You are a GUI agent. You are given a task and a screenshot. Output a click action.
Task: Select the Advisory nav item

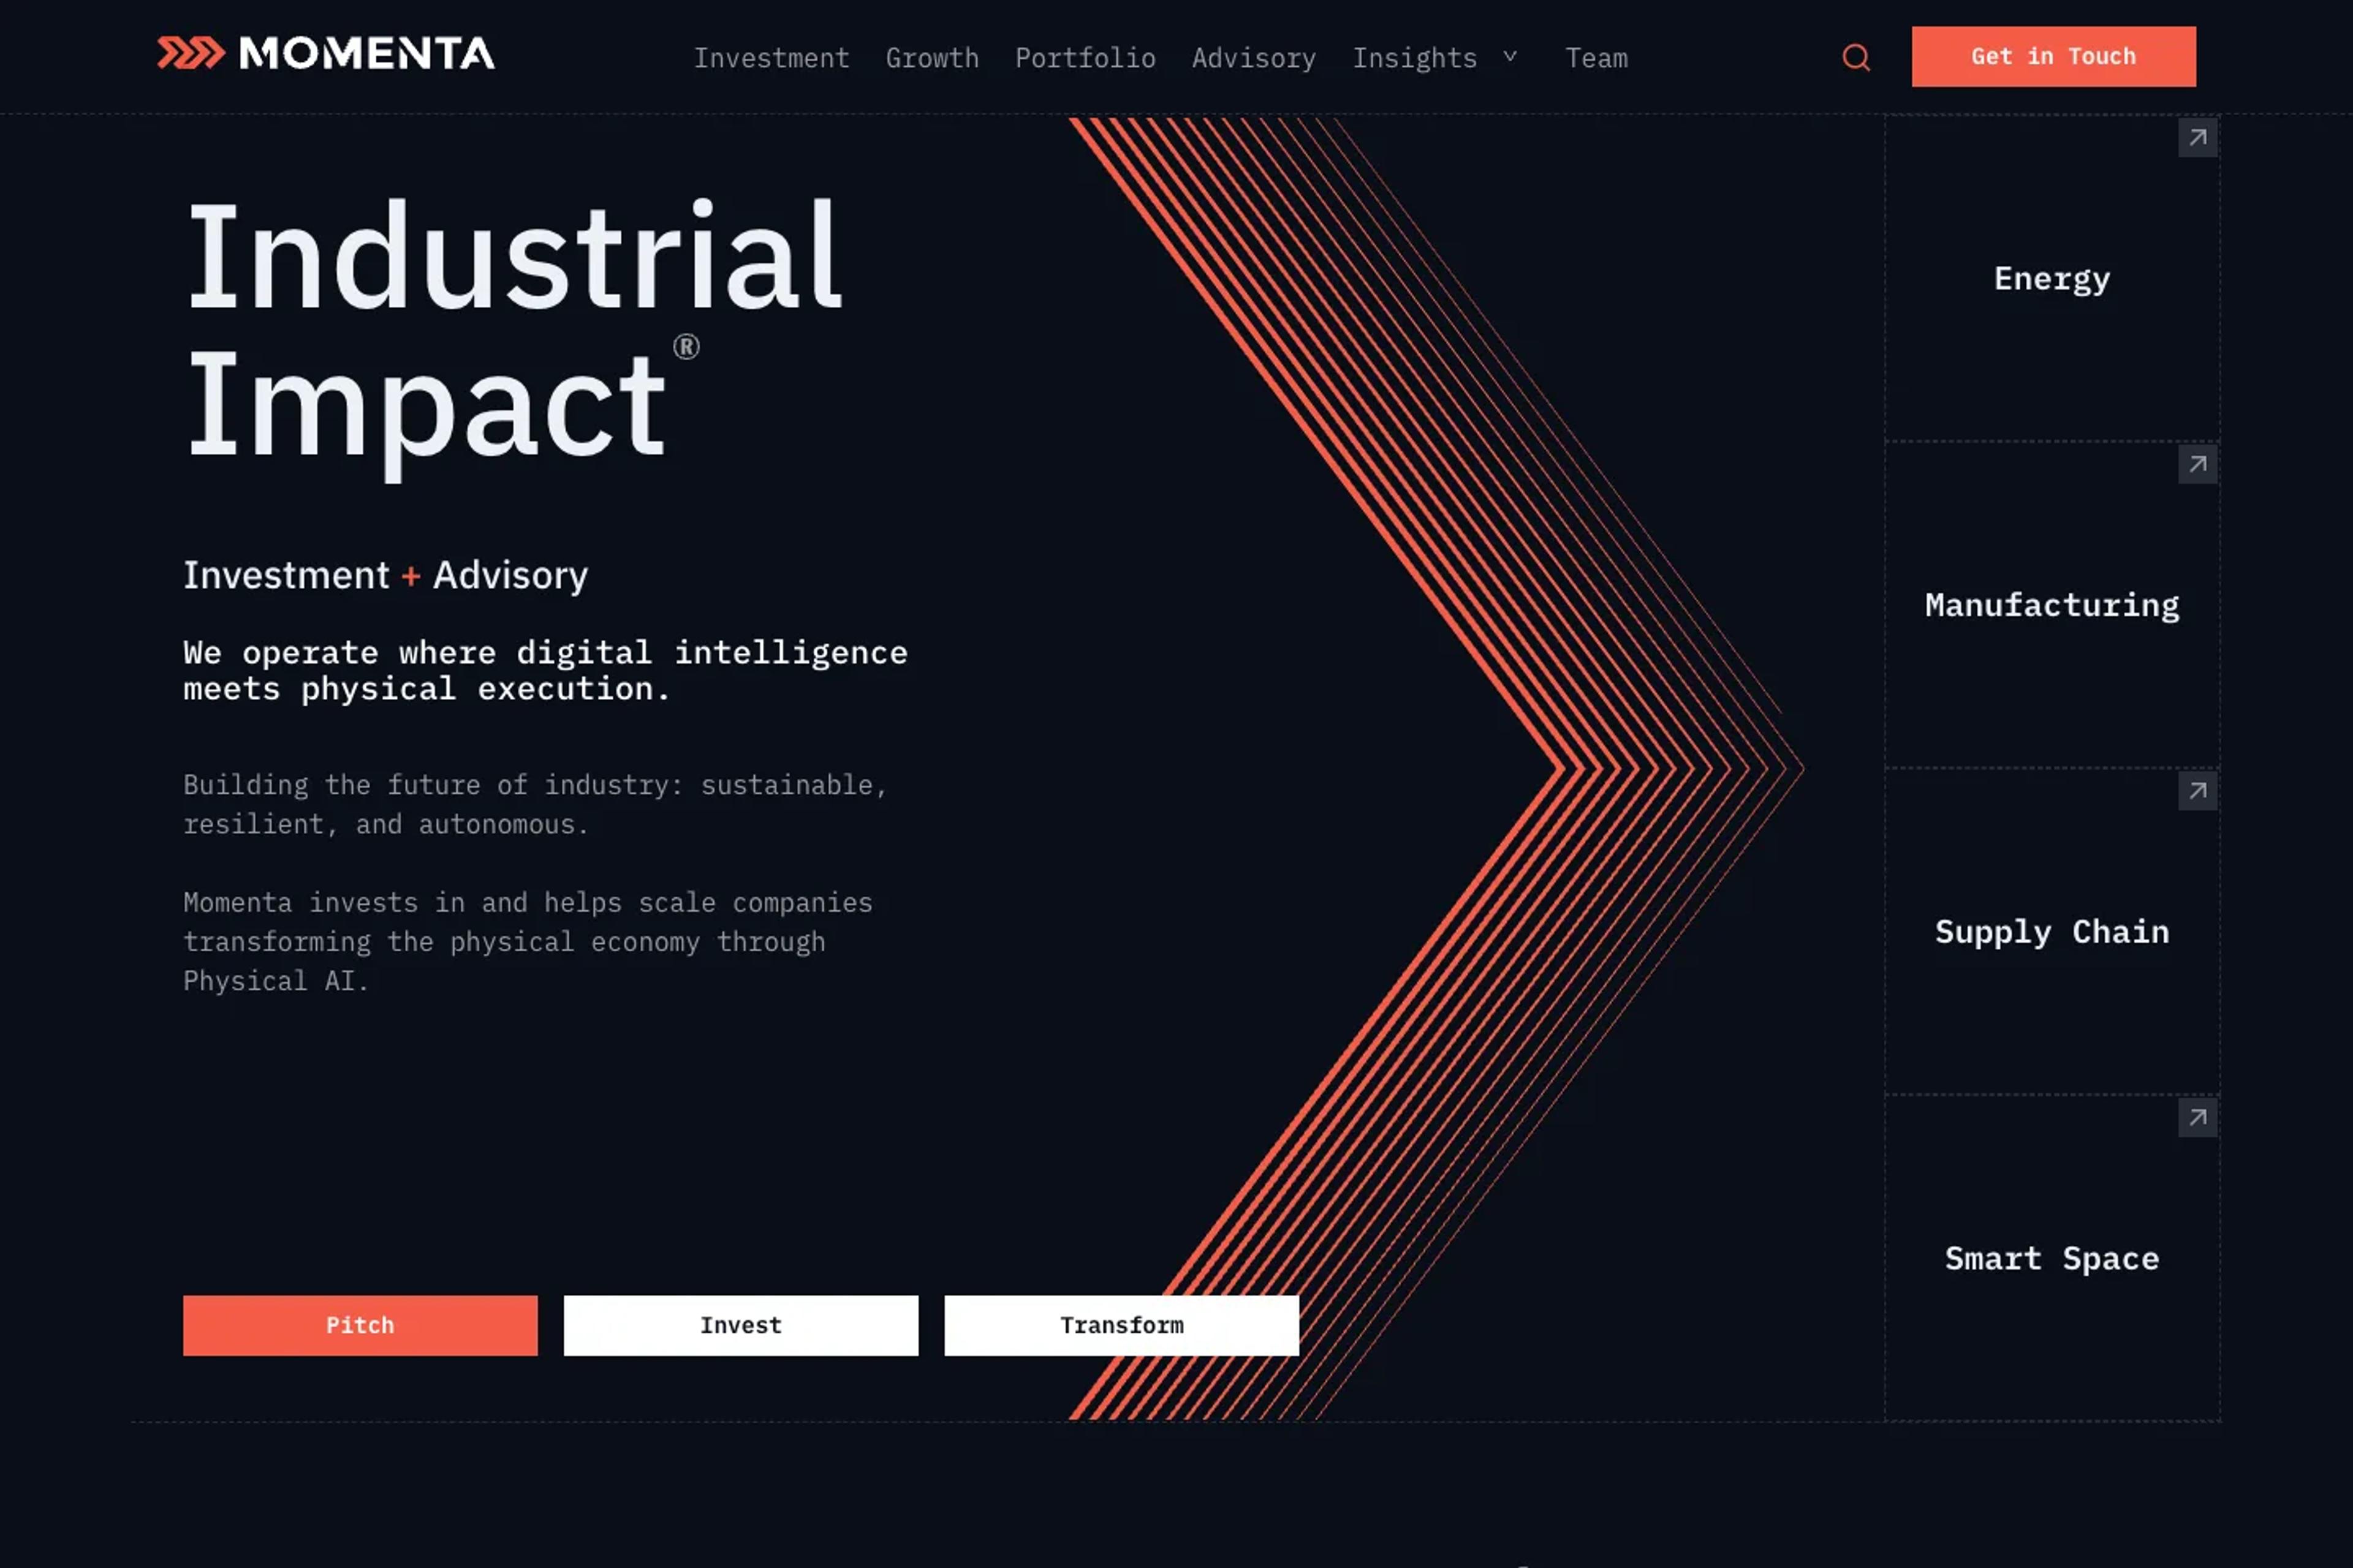1254,58
